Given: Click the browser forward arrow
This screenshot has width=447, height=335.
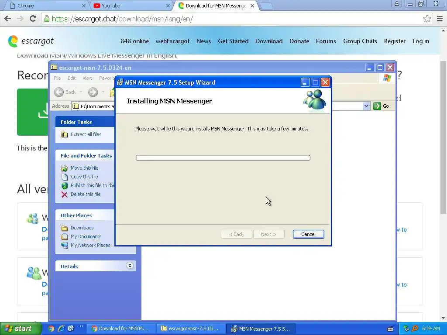Looking at the screenshot, I should point(20,19).
